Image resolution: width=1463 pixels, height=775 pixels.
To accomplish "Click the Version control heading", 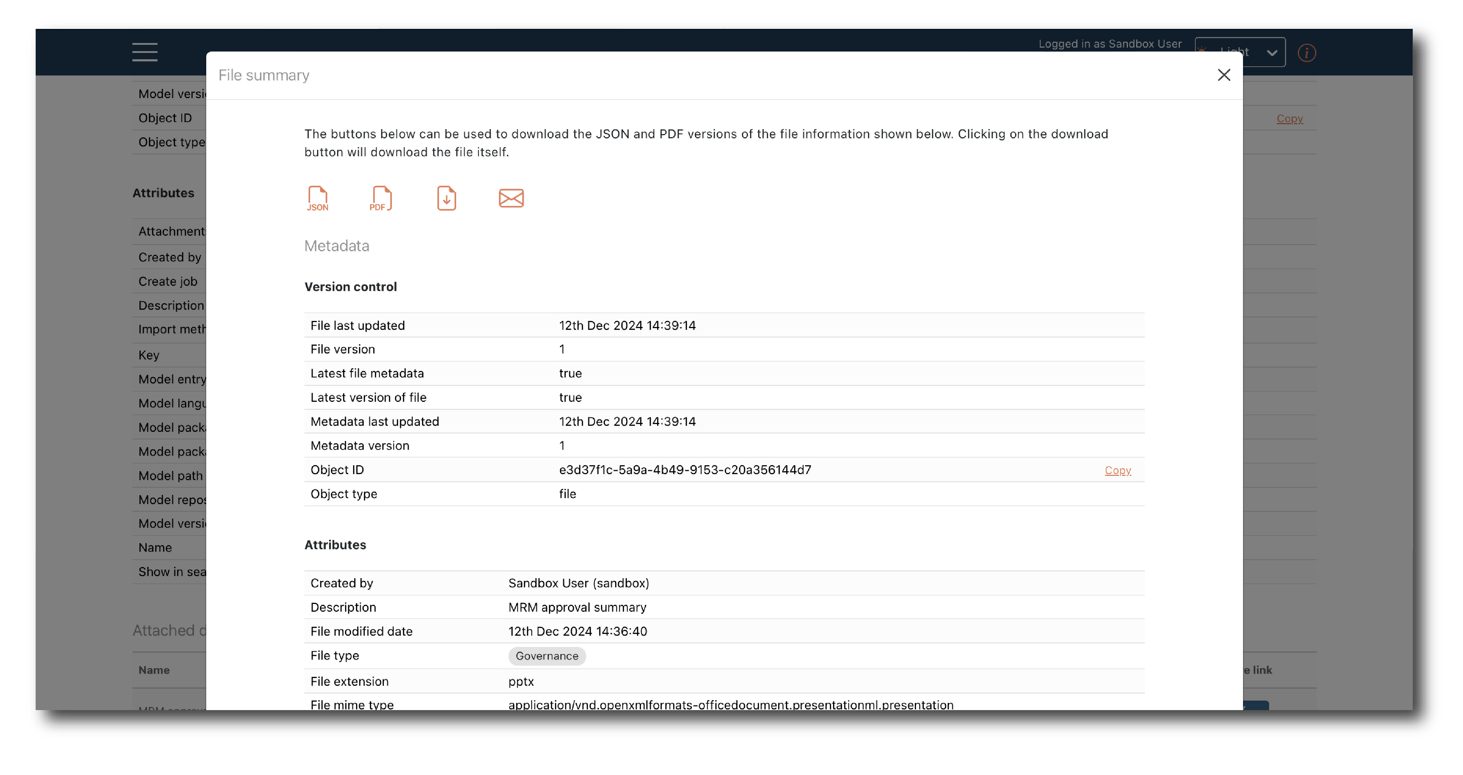I will [350, 286].
